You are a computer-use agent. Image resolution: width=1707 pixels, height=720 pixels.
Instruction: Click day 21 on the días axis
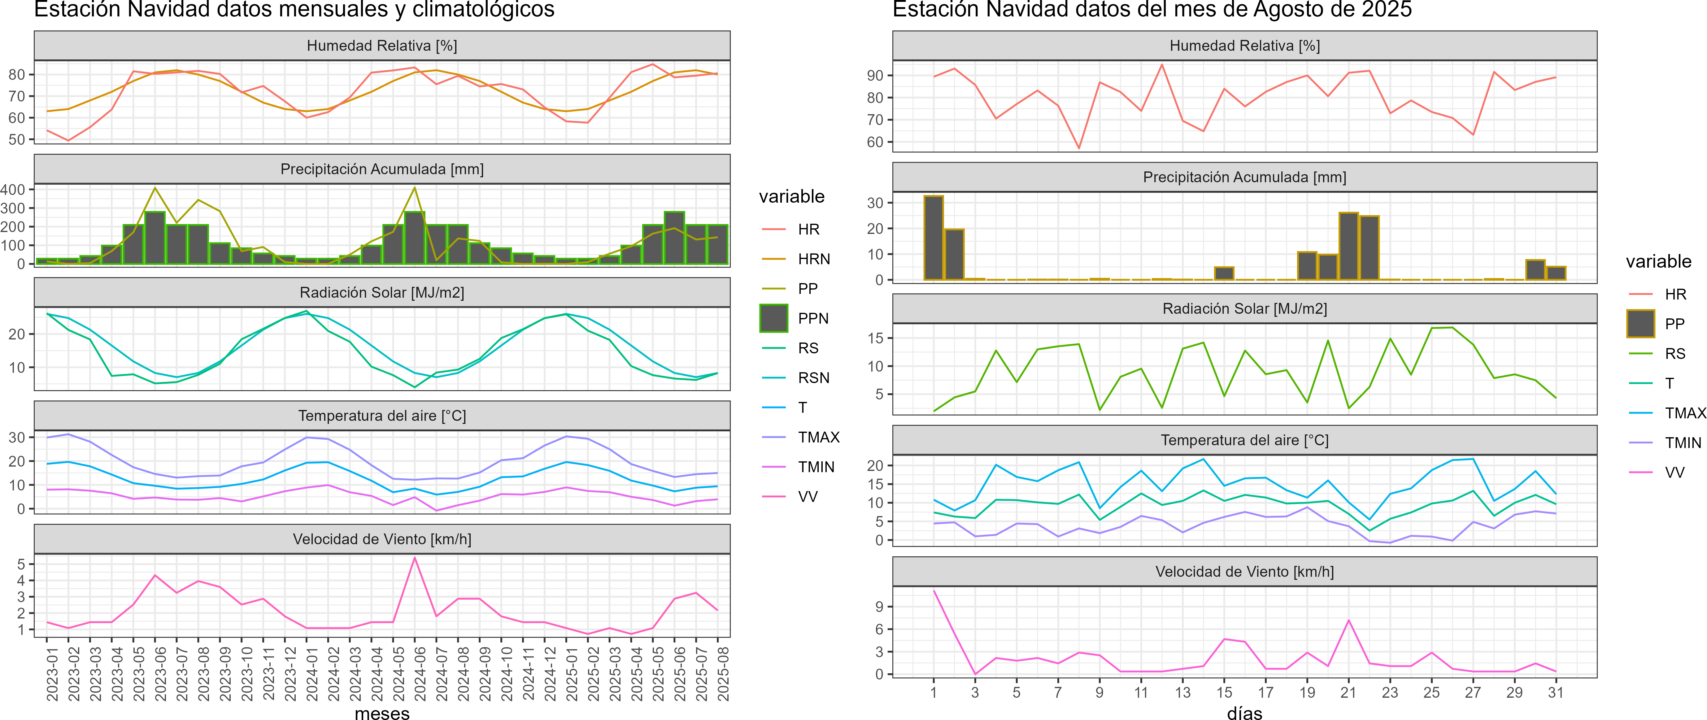(1348, 692)
